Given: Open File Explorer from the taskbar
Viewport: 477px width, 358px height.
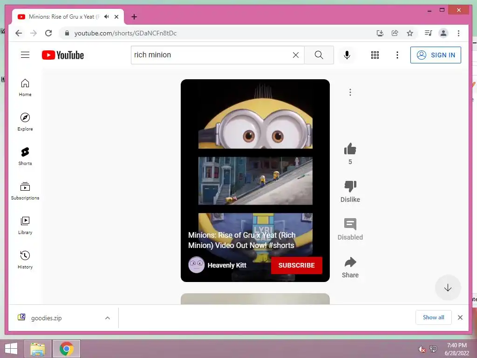Looking at the screenshot, I should tap(38, 349).
